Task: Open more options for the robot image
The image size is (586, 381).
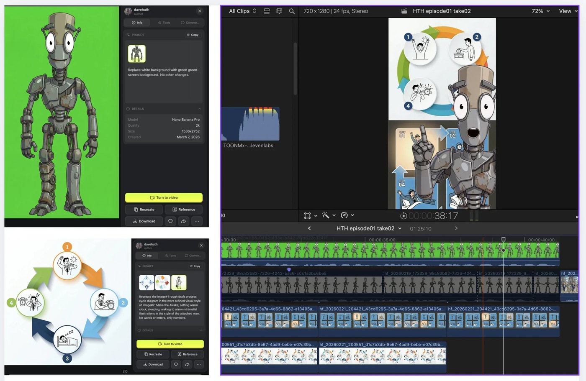Action: point(197,221)
